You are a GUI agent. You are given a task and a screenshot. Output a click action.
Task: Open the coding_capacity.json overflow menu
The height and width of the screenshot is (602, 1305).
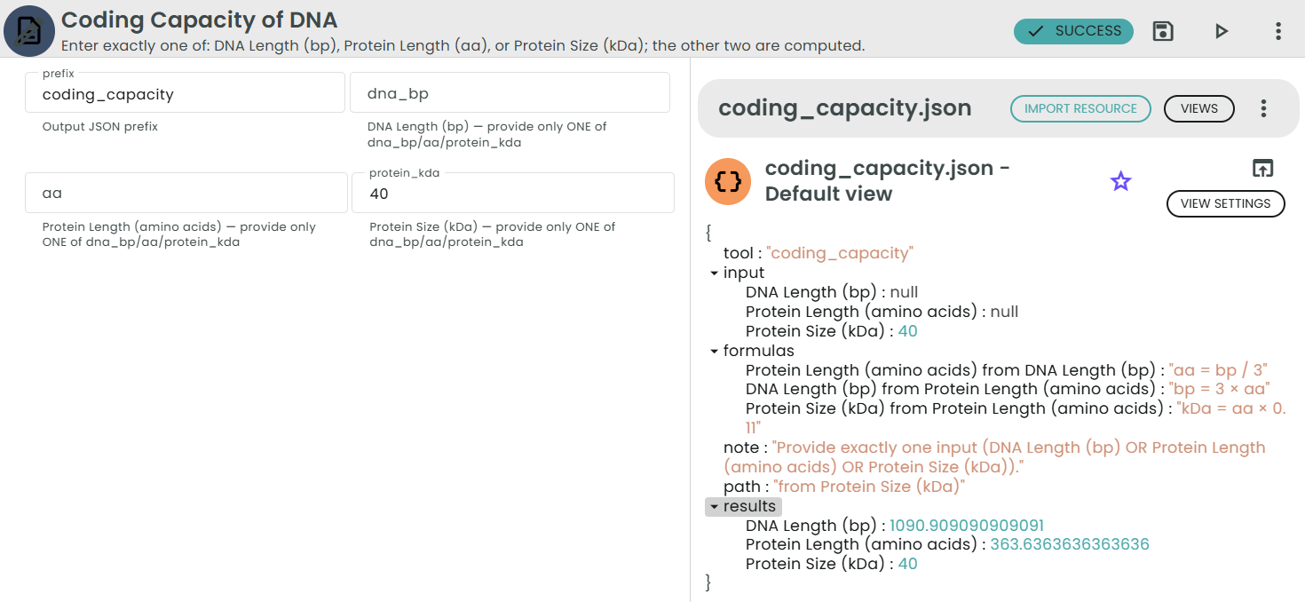point(1263,108)
